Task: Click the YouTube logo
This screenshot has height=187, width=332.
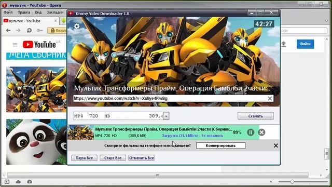Action: [x=39, y=45]
